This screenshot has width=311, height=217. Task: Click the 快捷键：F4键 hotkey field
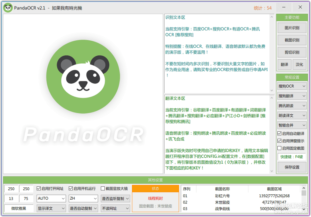(x=291, y=157)
